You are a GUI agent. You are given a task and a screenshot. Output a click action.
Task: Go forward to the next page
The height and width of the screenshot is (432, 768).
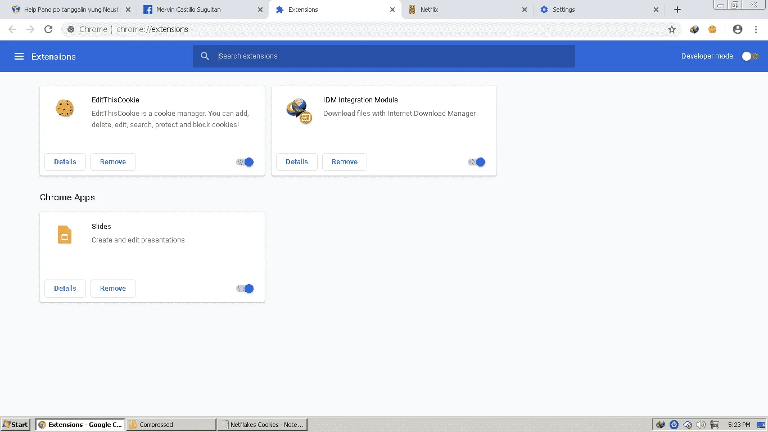30,29
